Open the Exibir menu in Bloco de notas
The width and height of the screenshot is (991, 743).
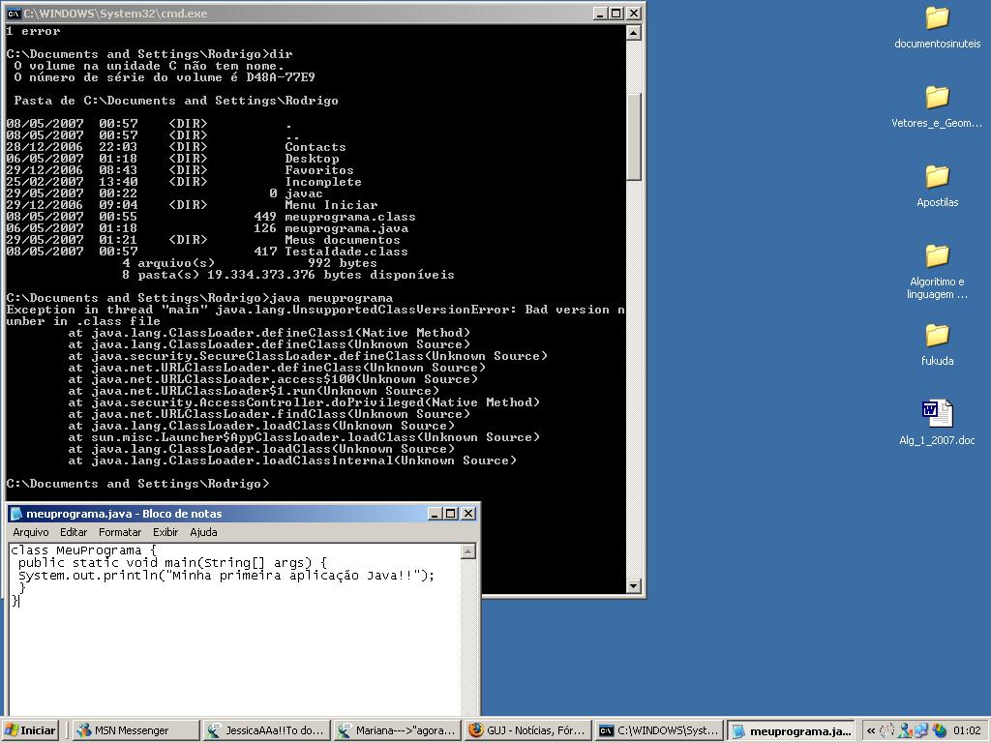coord(165,532)
